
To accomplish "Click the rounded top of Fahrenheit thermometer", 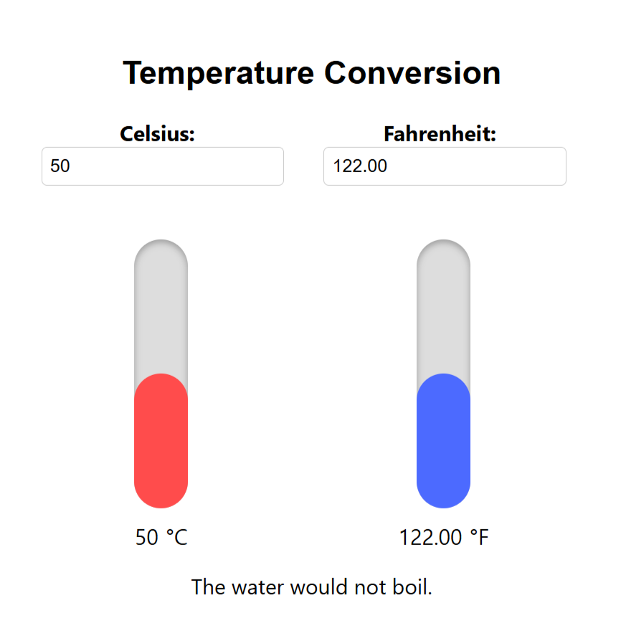I will [443, 250].
